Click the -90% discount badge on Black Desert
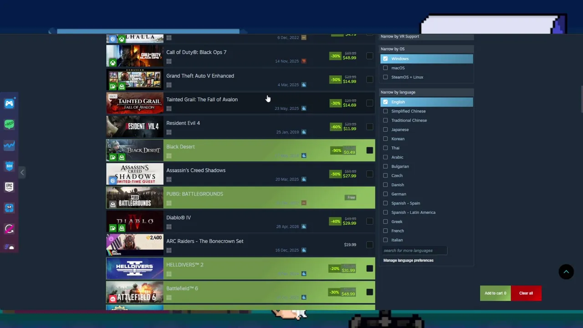The image size is (583, 328). coord(336,150)
